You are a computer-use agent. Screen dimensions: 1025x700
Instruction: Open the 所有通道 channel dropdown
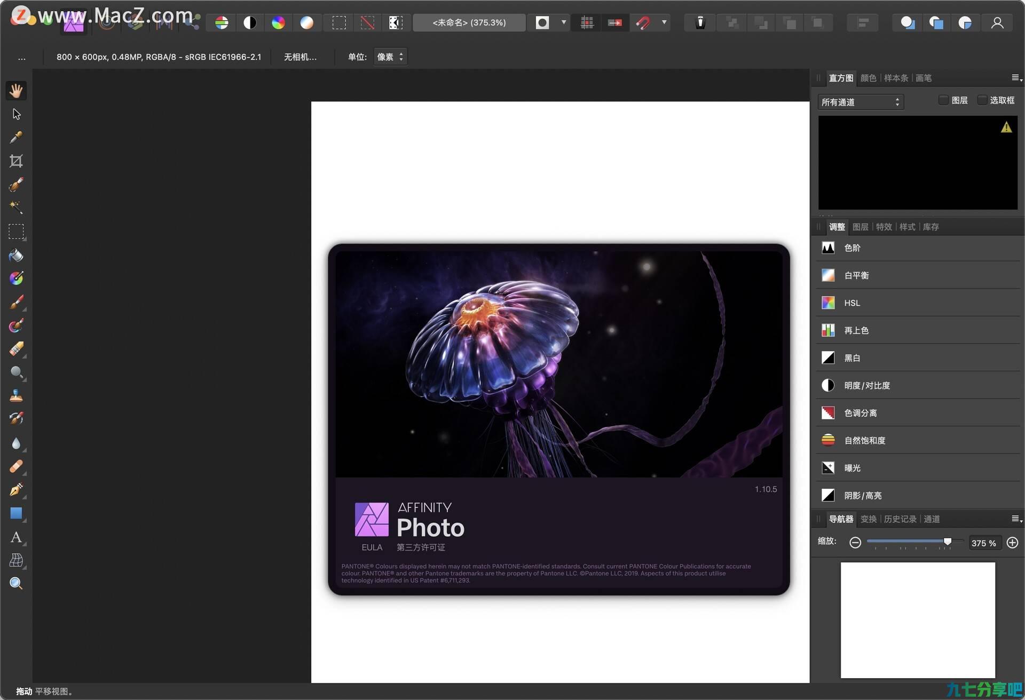860,102
